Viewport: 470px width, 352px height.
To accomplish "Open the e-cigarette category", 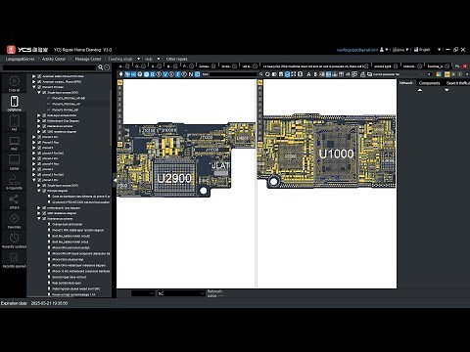I will click(14, 182).
